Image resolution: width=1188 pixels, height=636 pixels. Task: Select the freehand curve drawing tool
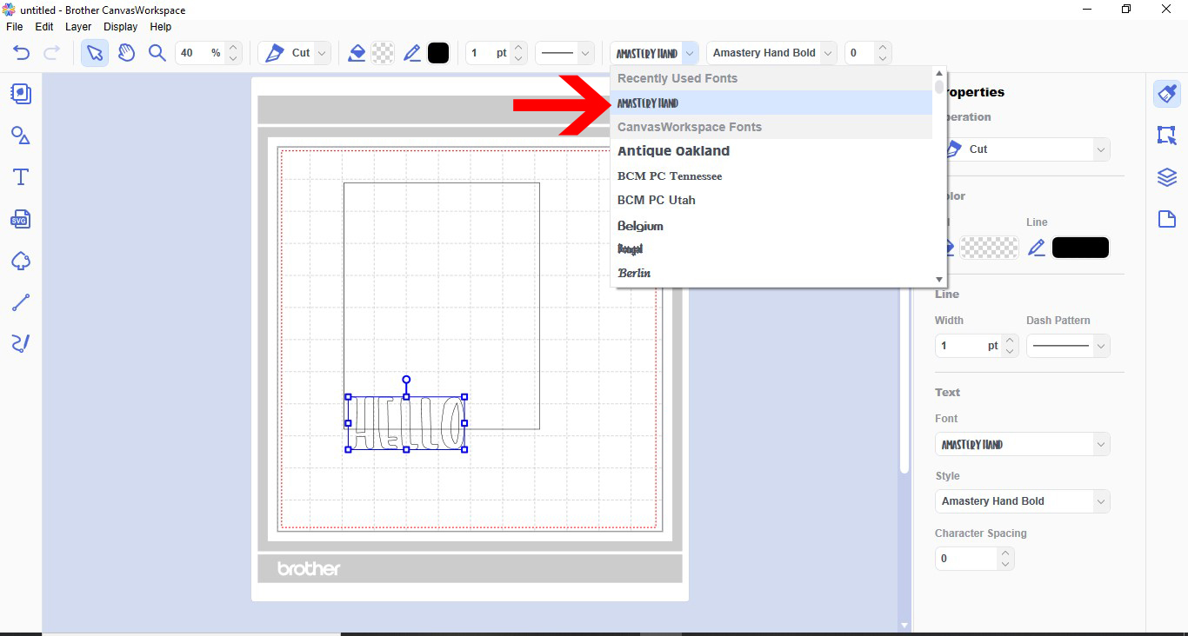[21, 343]
